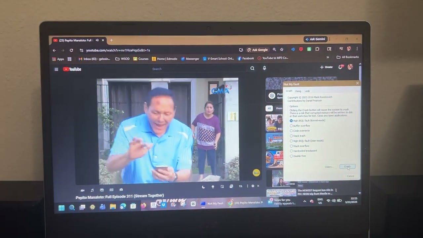Go to YouTube home via logo
The image size is (423, 238).
[x=72, y=69]
